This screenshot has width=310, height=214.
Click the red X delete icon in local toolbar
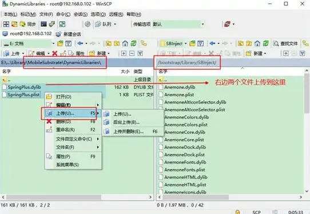pos(55,53)
